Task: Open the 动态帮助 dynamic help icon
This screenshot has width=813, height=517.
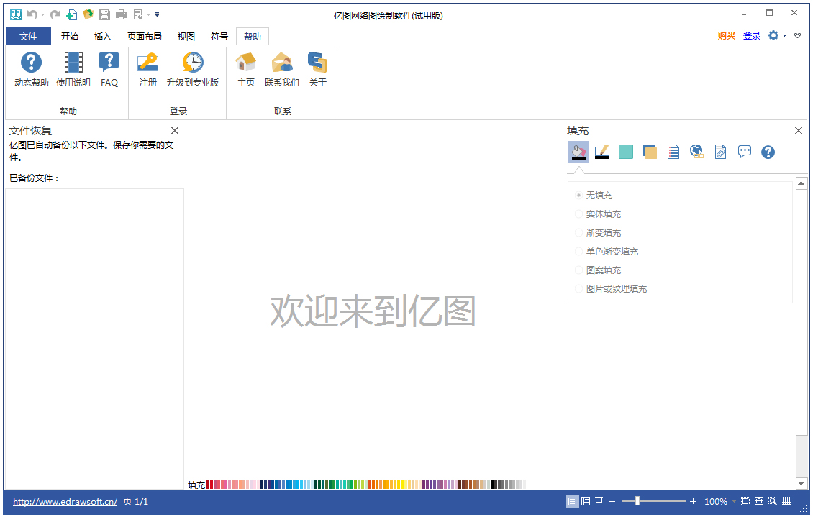Action: [31, 63]
